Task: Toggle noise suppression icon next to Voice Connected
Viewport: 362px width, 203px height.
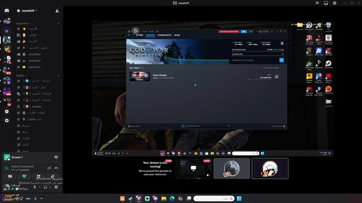Action: tap(49, 168)
